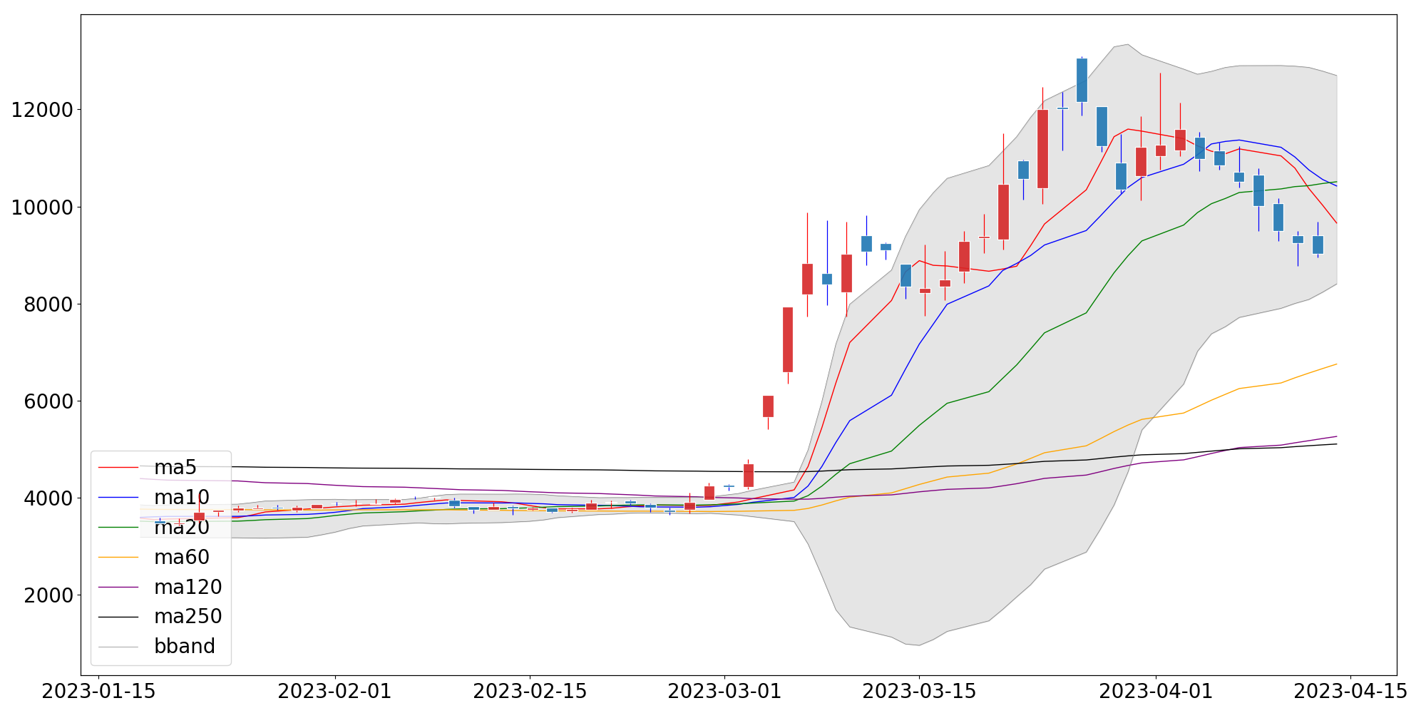Click the 2023-03-15 x-axis date label
The width and height of the screenshot is (1426, 713).
click(x=919, y=692)
